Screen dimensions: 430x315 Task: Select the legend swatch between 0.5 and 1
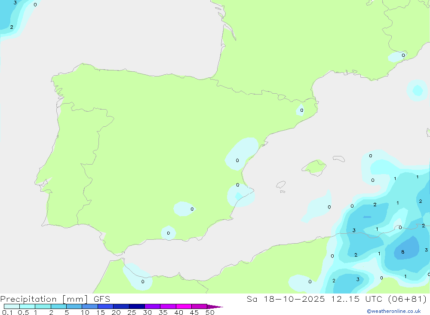(28, 306)
